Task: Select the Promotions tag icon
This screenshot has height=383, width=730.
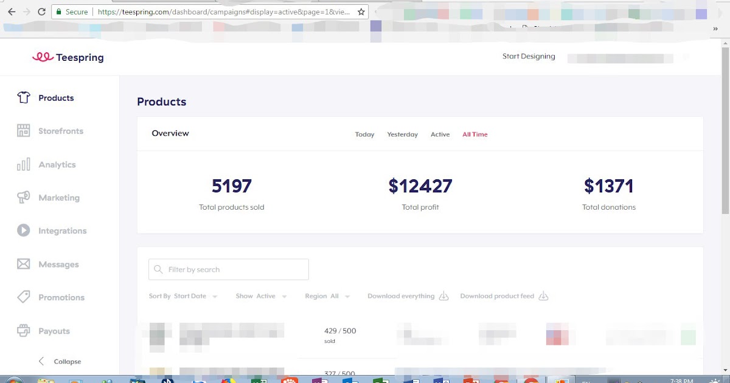Action: 23,297
